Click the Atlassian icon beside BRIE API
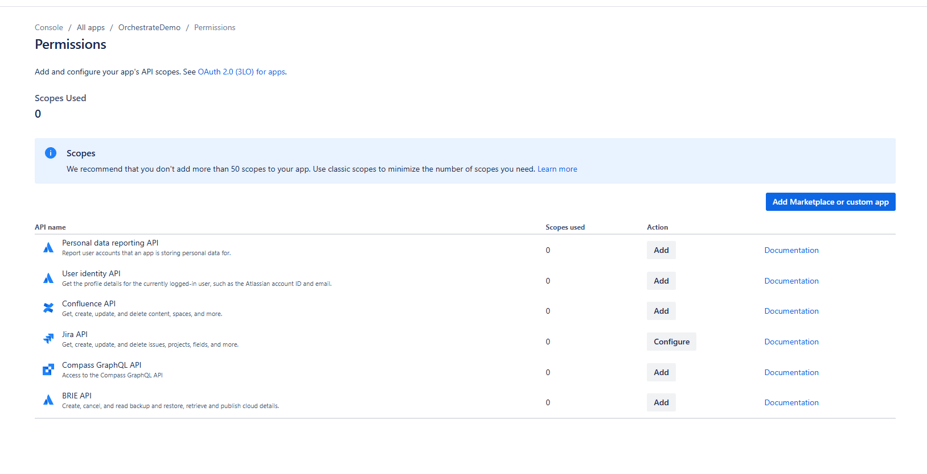The image size is (927, 474). (48, 400)
